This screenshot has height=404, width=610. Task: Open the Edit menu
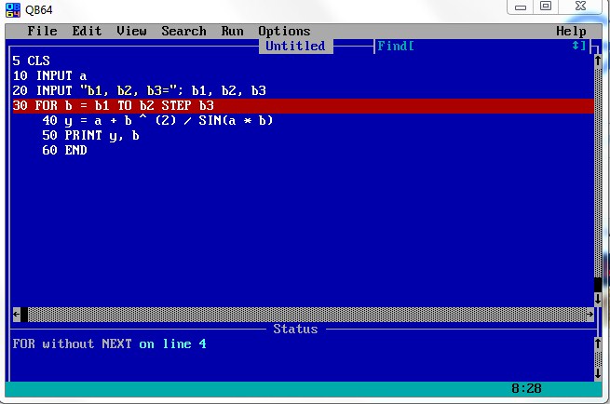pyautogui.click(x=87, y=31)
